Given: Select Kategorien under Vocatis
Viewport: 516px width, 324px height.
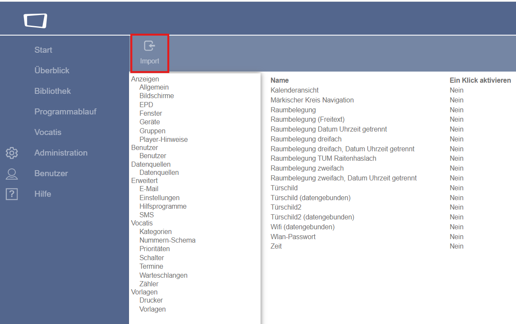Looking at the screenshot, I should (x=156, y=231).
